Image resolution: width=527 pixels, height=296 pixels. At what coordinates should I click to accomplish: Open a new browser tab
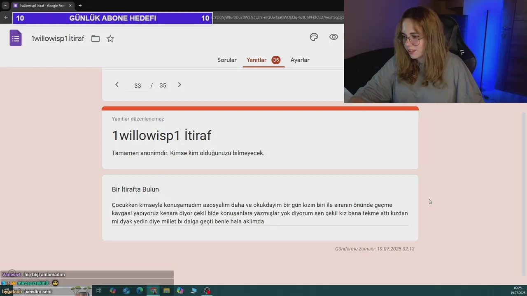(x=80, y=5)
